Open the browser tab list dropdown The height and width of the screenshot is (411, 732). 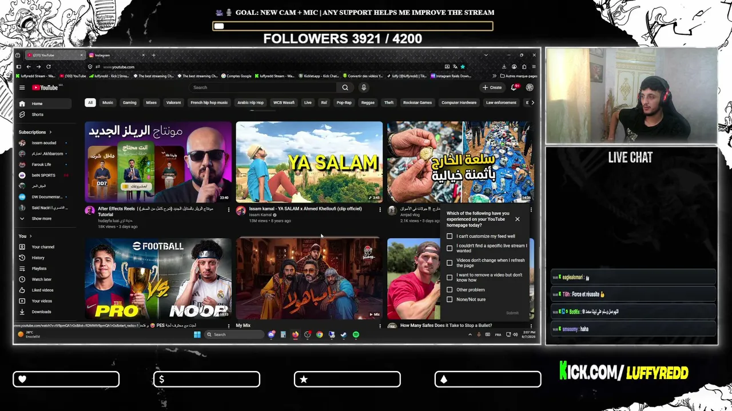coord(486,55)
